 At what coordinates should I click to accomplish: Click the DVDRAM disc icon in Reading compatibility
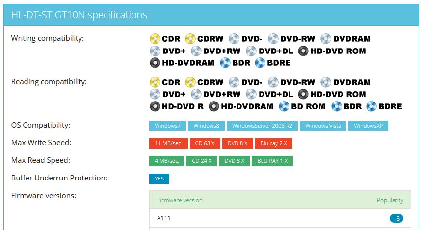[x=326, y=82]
